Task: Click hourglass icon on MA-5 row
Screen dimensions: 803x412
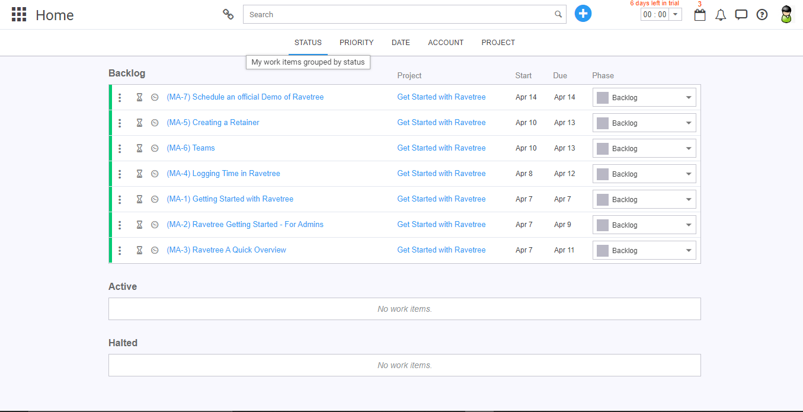Action: 139,123
